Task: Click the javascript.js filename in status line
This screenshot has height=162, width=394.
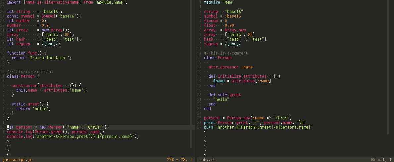Action: coord(17,160)
